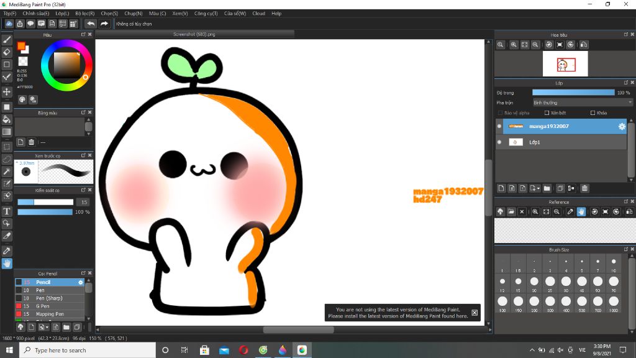Click the Undo arrow button

tap(91, 24)
